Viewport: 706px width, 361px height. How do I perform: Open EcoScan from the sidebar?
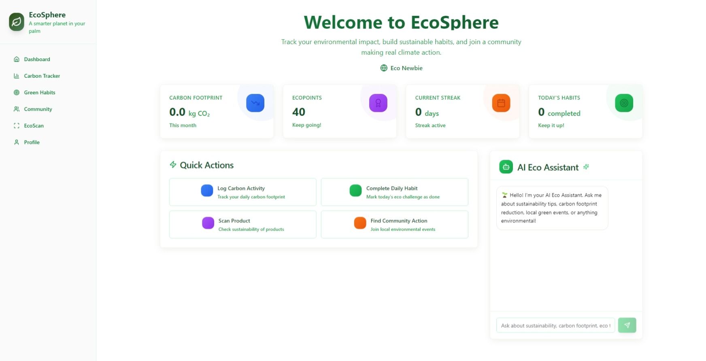[x=48, y=125]
